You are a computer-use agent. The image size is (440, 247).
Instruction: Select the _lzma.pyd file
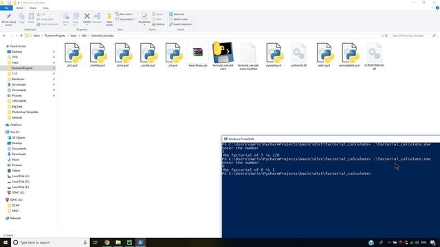point(123,55)
